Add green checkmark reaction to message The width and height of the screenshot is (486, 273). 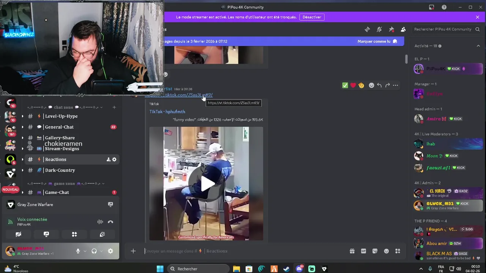345,85
